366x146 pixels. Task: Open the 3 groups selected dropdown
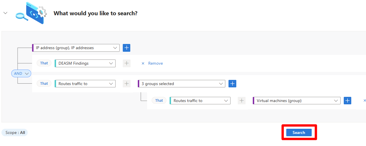coord(181,84)
